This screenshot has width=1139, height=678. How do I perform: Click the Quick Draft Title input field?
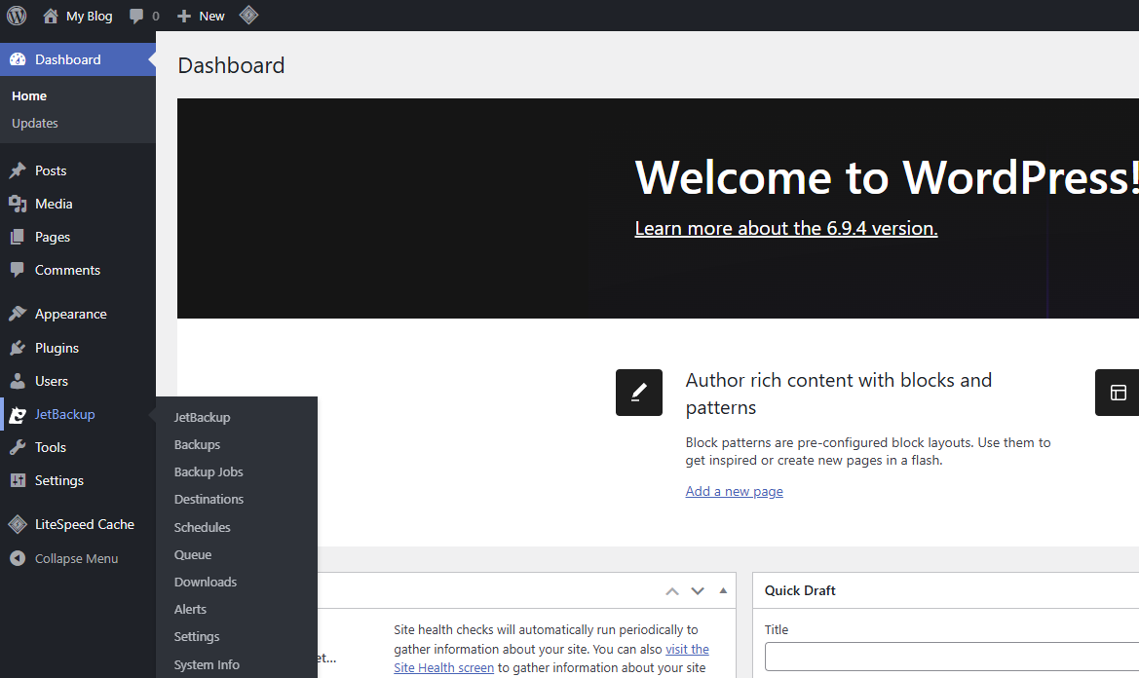(x=952, y=657)
